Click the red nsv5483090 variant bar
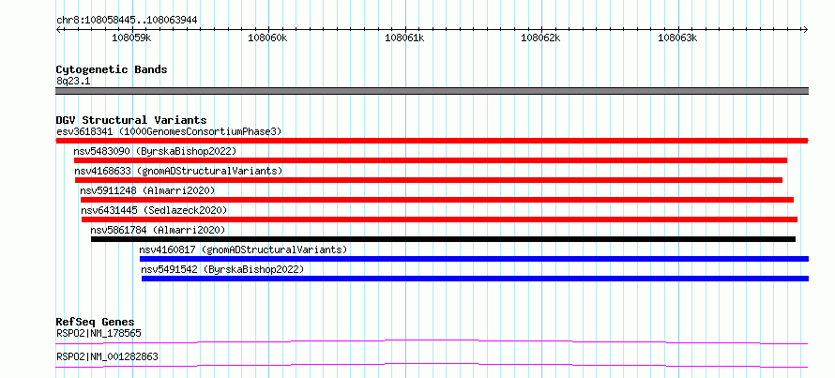This screenshot has height=378, width=835. [431, 160]
